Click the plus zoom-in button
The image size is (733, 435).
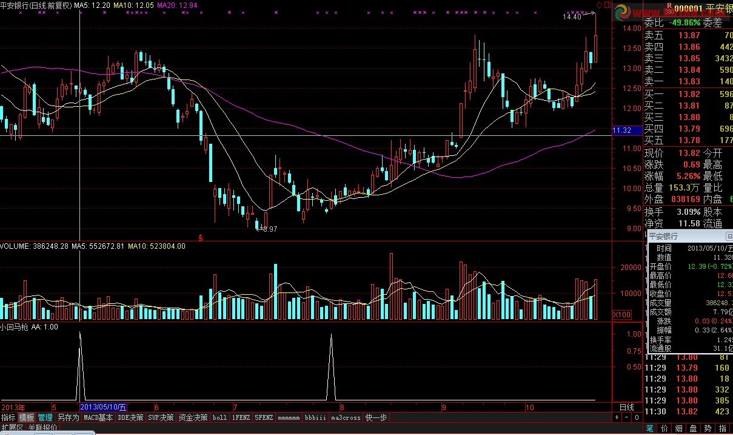click(617, 417)
